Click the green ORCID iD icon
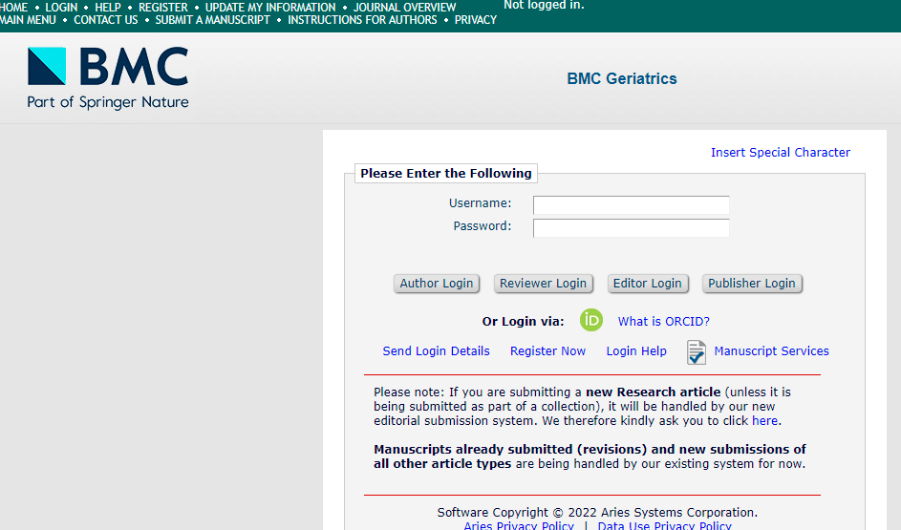 point(591,321)
